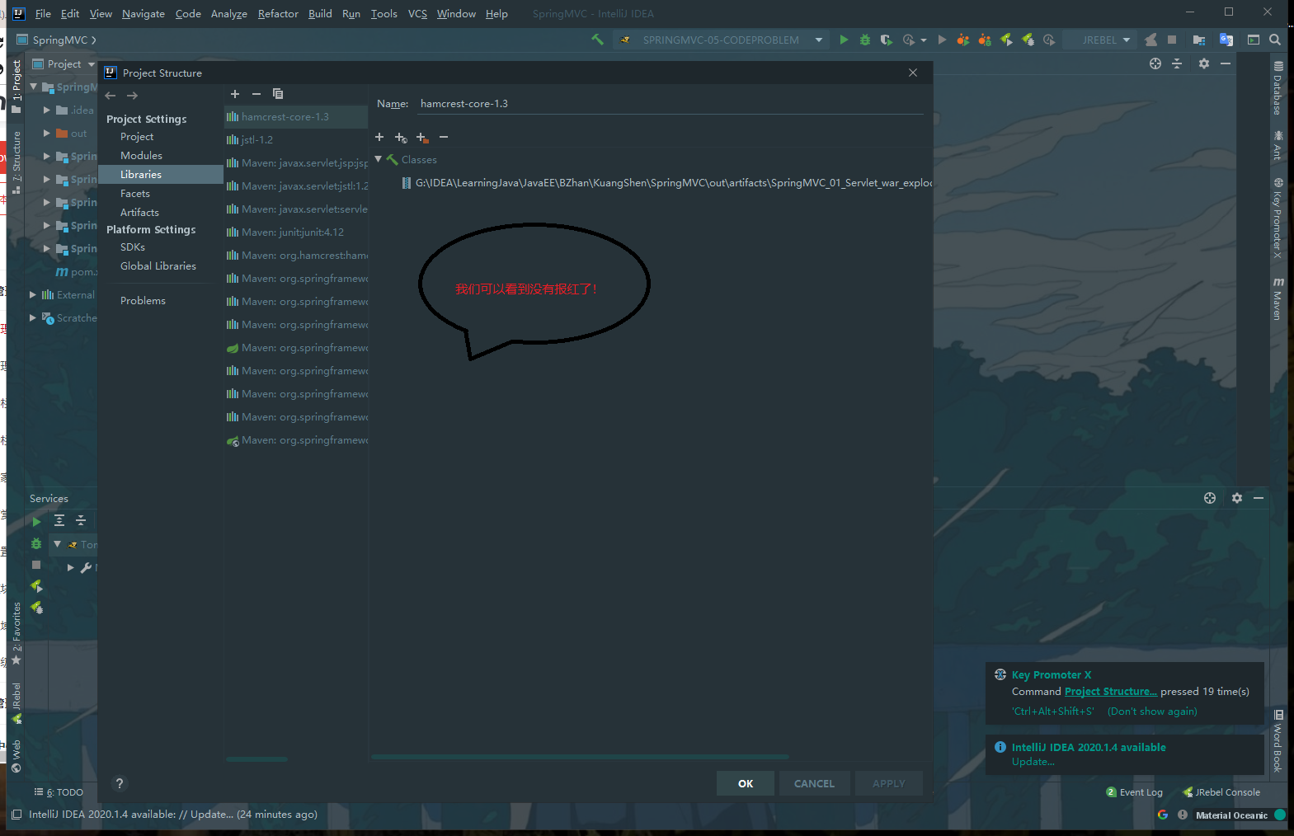Viewport: 1294px width, 836px height.
Task: Collapse the Tomcat node in Services
Action: pyautogui.click(x=57, y=543)
